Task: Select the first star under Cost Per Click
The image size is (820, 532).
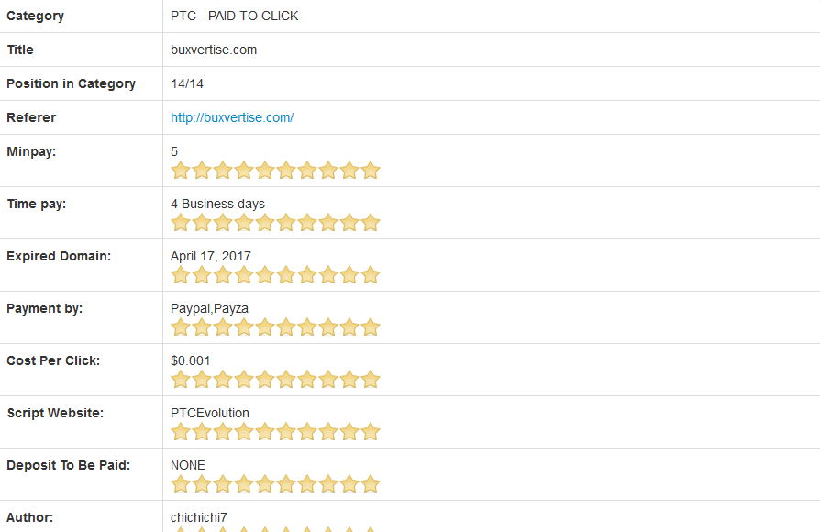Action: tap(181, 380)
